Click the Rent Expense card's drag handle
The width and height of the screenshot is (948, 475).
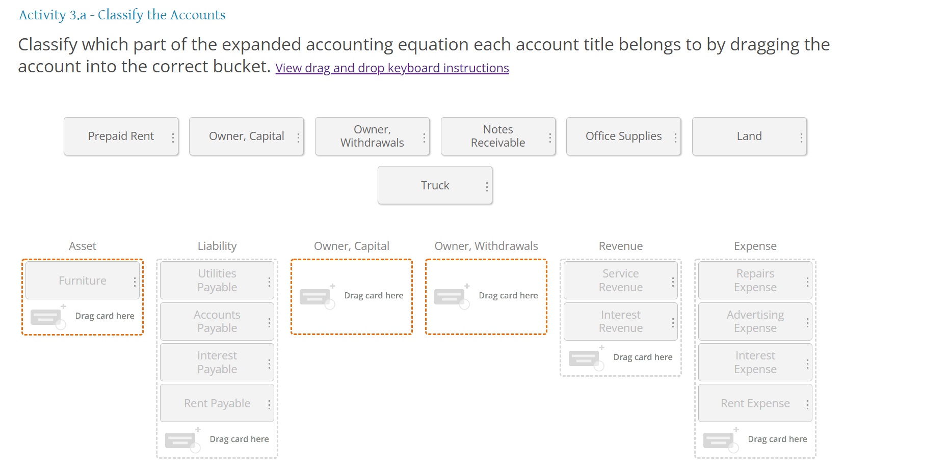pos(807,404)
